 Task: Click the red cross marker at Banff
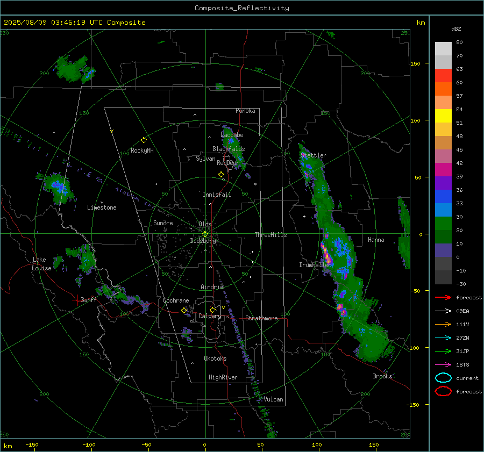click(x=77, y=300)
